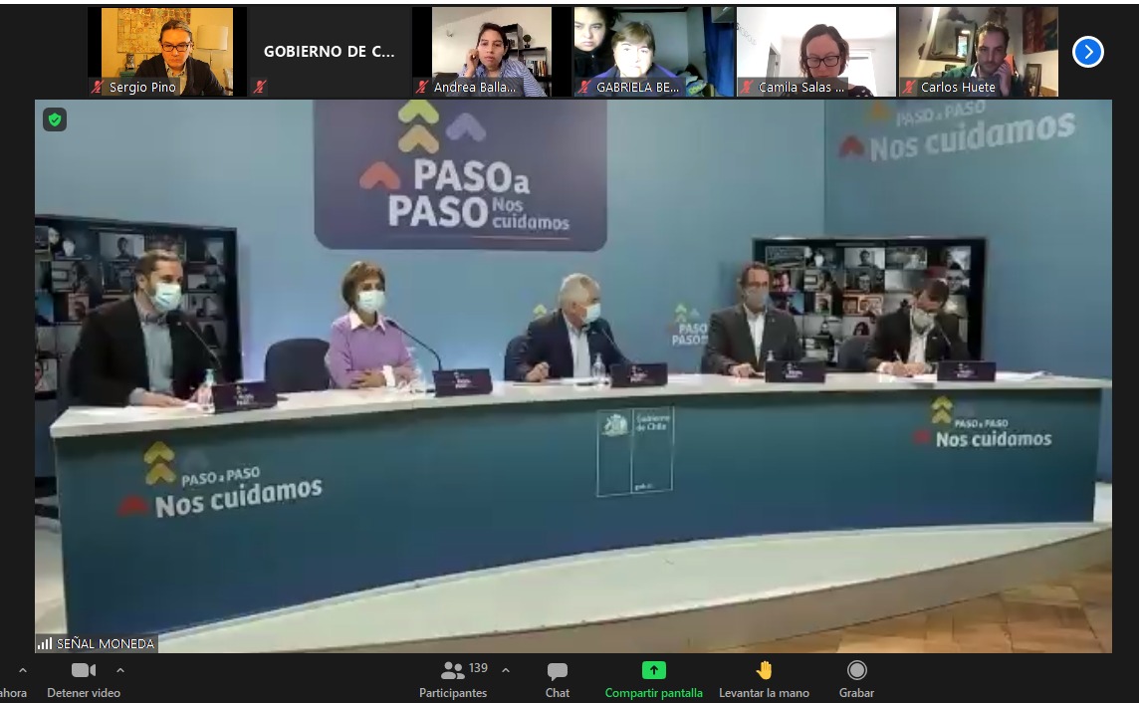The width and height of the screenshot is (1139, 703).
Task: Click the Compartir pantalla label
Action: tap(654, 693)
